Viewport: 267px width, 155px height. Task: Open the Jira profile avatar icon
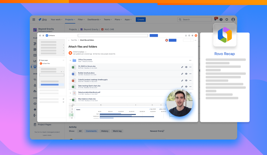pos(233,20)
